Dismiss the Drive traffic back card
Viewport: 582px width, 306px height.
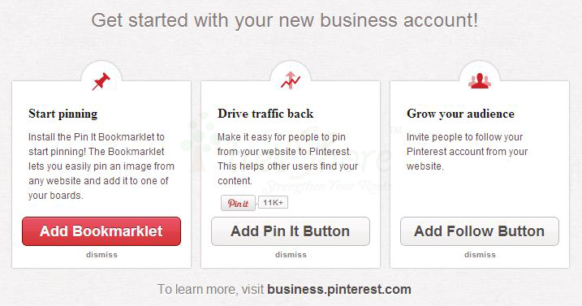[x=291, y=255]
